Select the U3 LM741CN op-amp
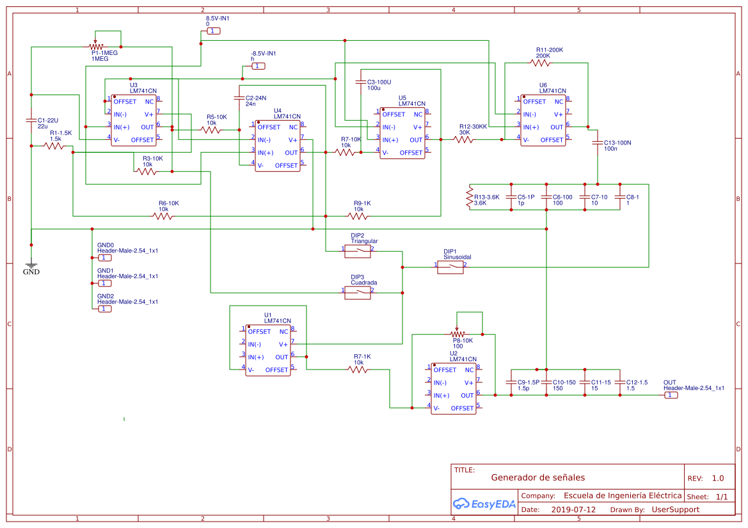This screenshot has width=748, height=528. [x=134, y=120]
